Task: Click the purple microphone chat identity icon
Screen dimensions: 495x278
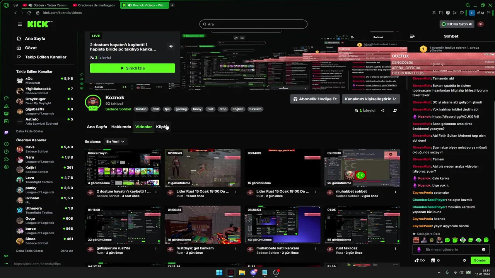Action: 419,249
